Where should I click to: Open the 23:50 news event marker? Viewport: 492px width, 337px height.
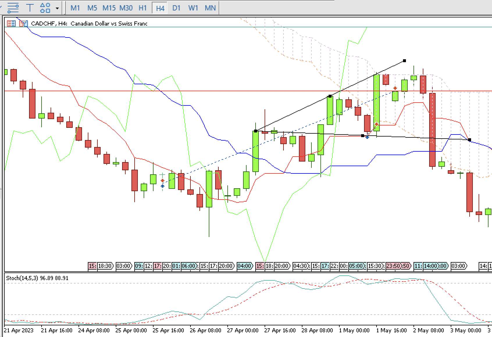[393, 266]
